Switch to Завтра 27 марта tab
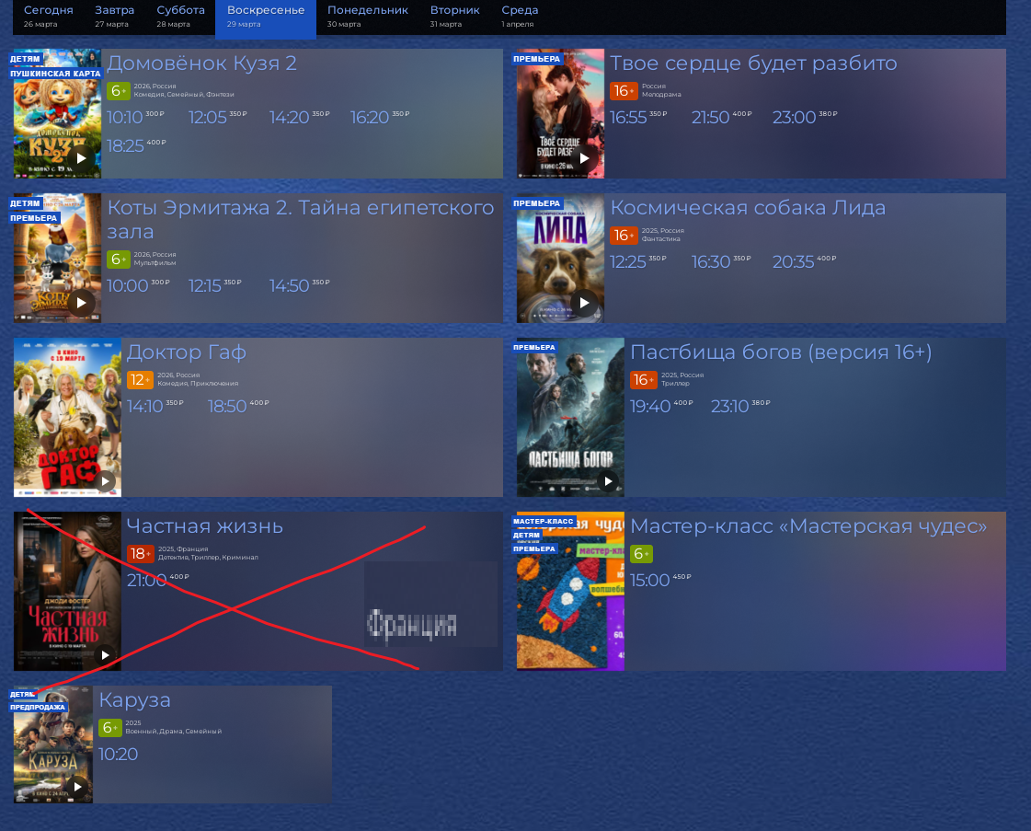Screen dimensions: 1031x831 tap(114, 17)
